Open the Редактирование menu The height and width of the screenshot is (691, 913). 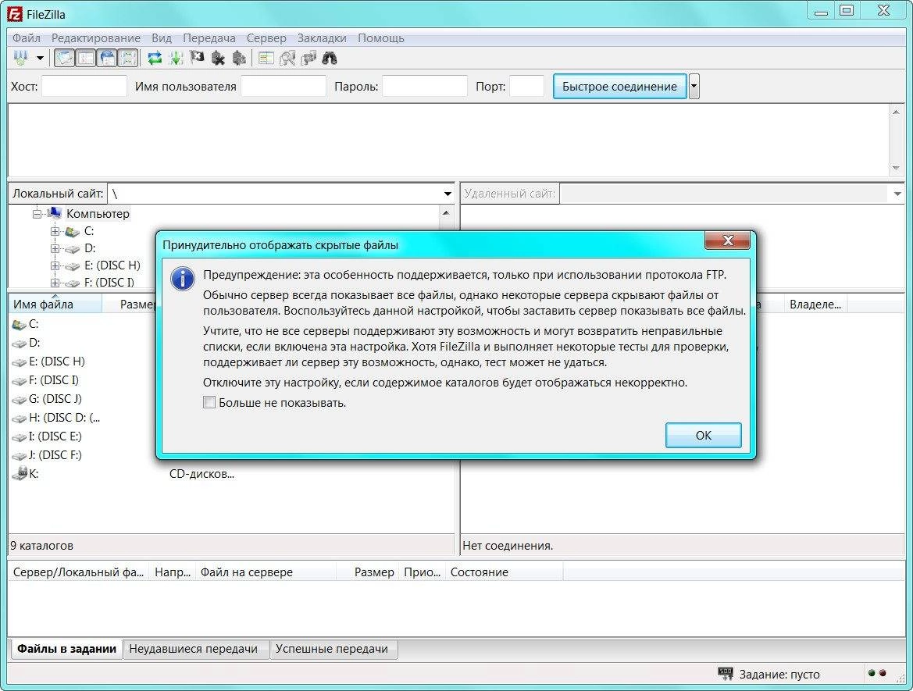coord(95,37)
